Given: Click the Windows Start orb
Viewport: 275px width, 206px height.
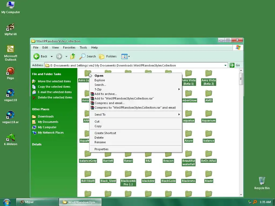Looking at the screenshot, I should click(7, 202).
